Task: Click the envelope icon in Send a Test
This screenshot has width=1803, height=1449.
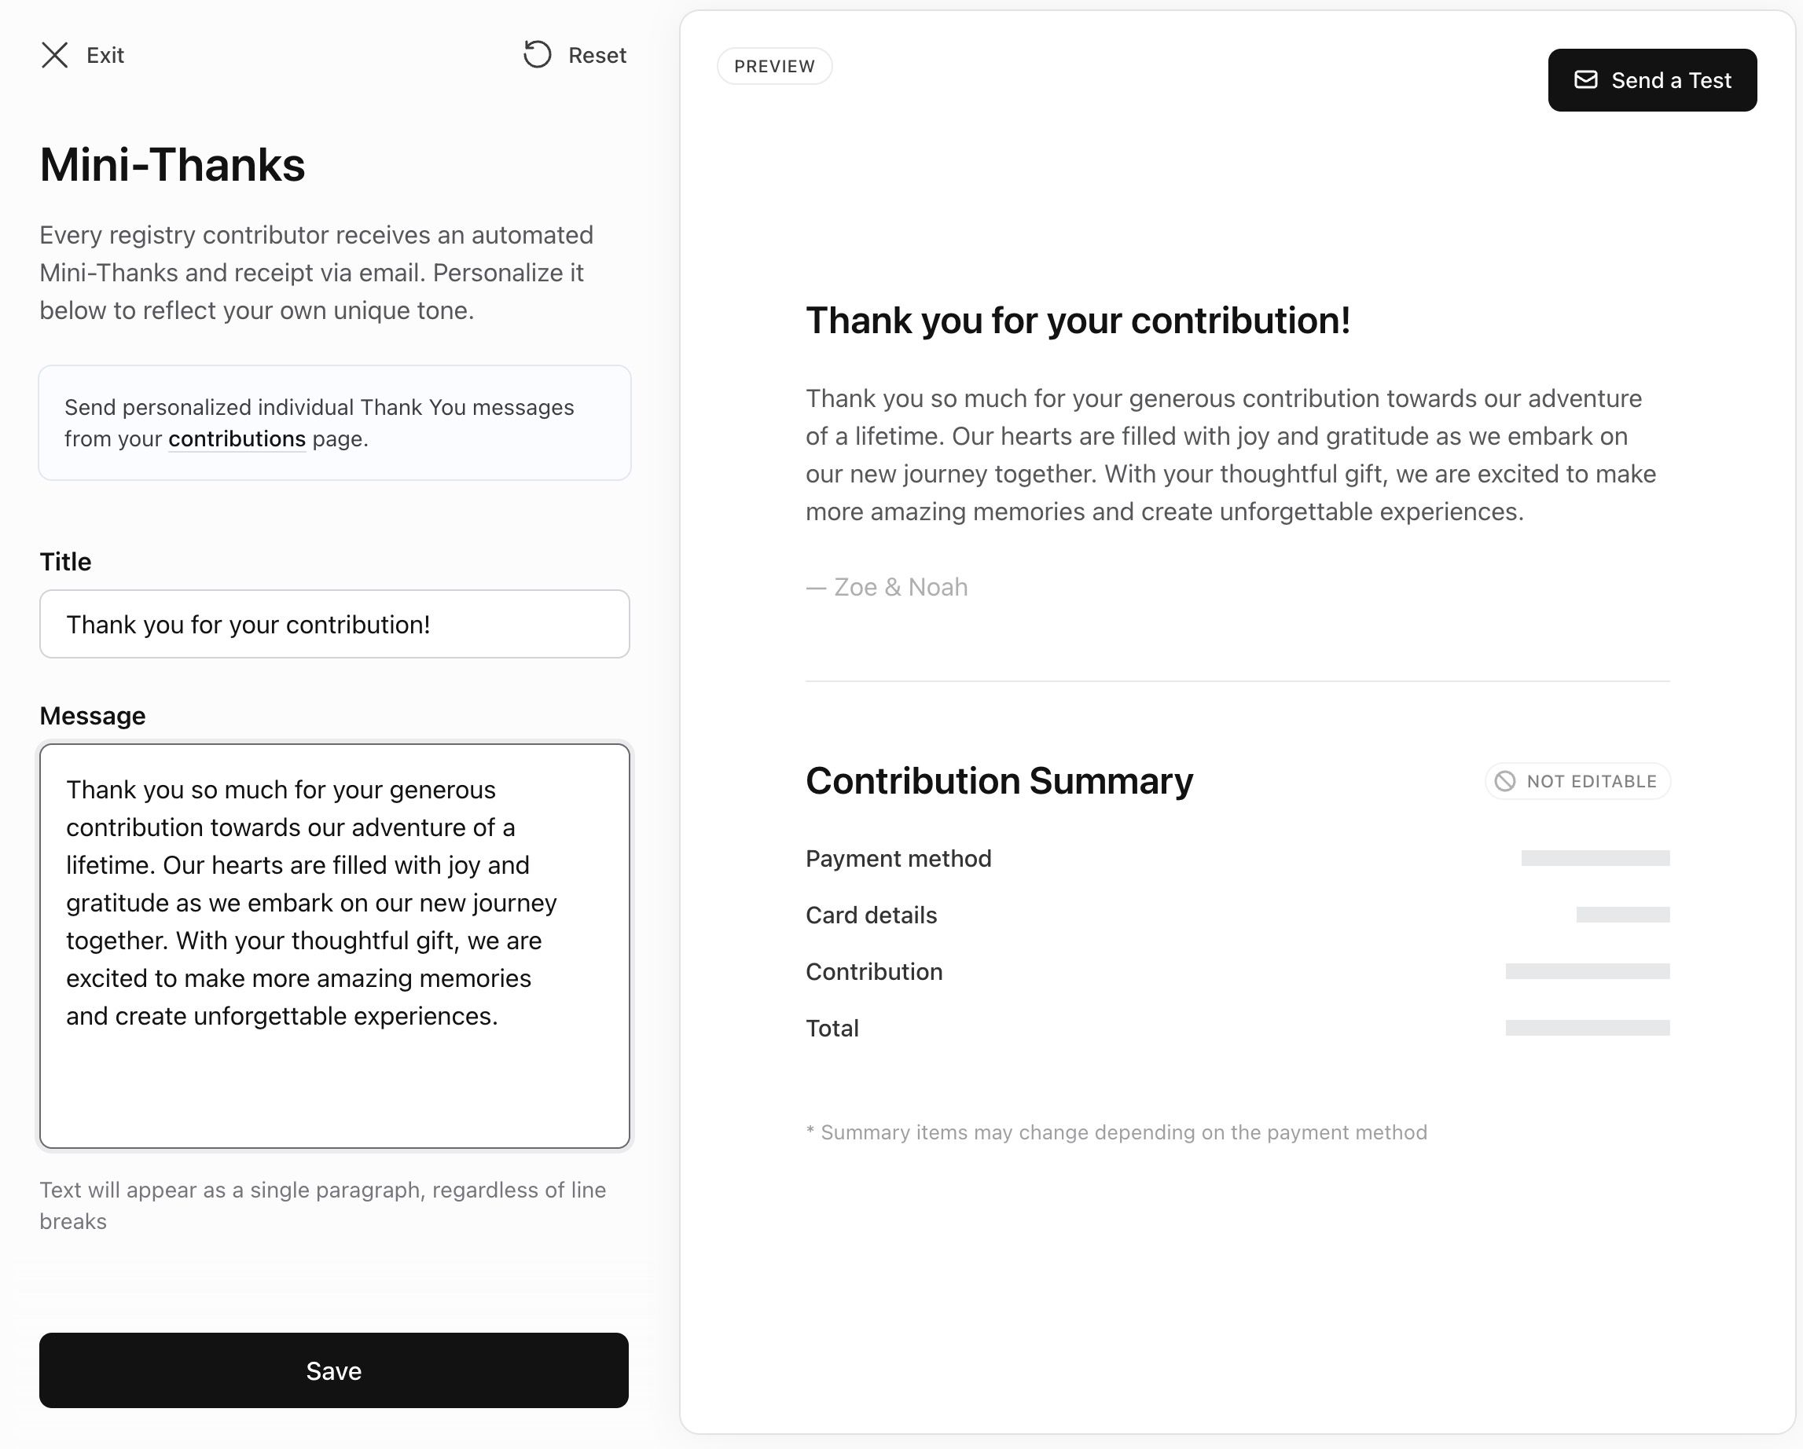Action: tap(1585, 80)
